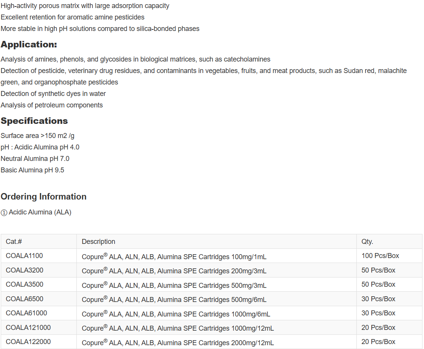424x349 pixels.
Task: Click the Acidic Alumina (ALA) label
Action: [40, 212]
